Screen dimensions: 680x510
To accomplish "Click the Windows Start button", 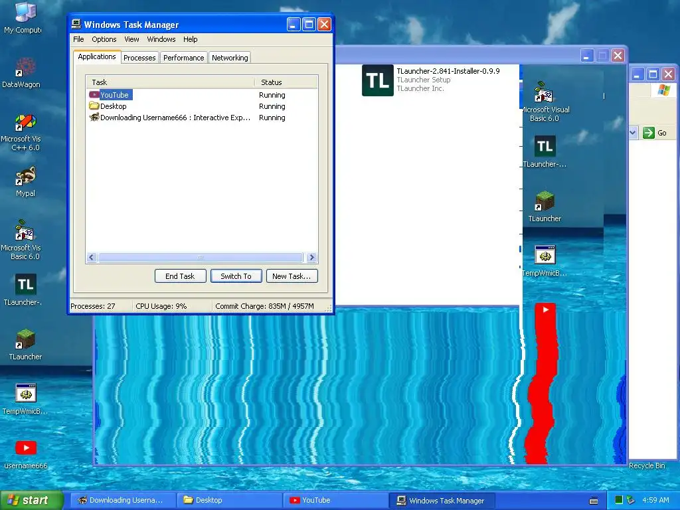I will (x=31, y=501).
